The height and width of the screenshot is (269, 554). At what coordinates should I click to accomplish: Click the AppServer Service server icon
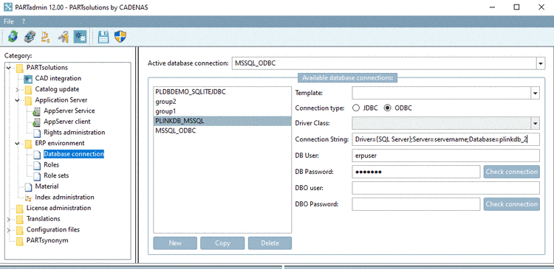[36, 111]
